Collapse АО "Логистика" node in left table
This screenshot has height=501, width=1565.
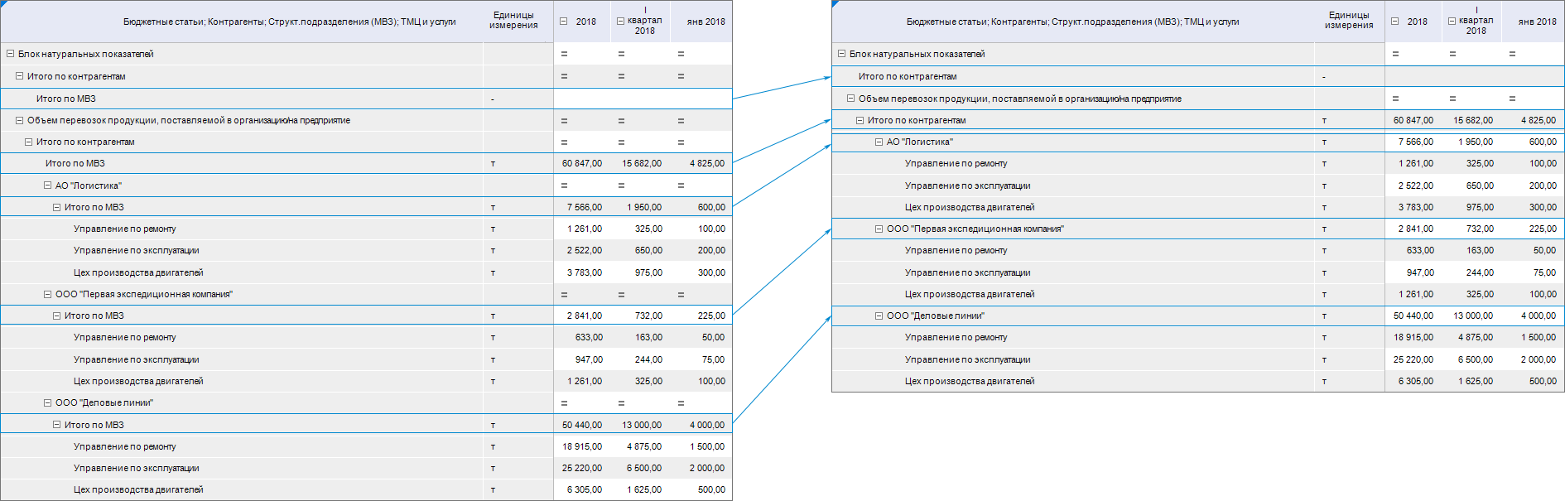point(48,185)
